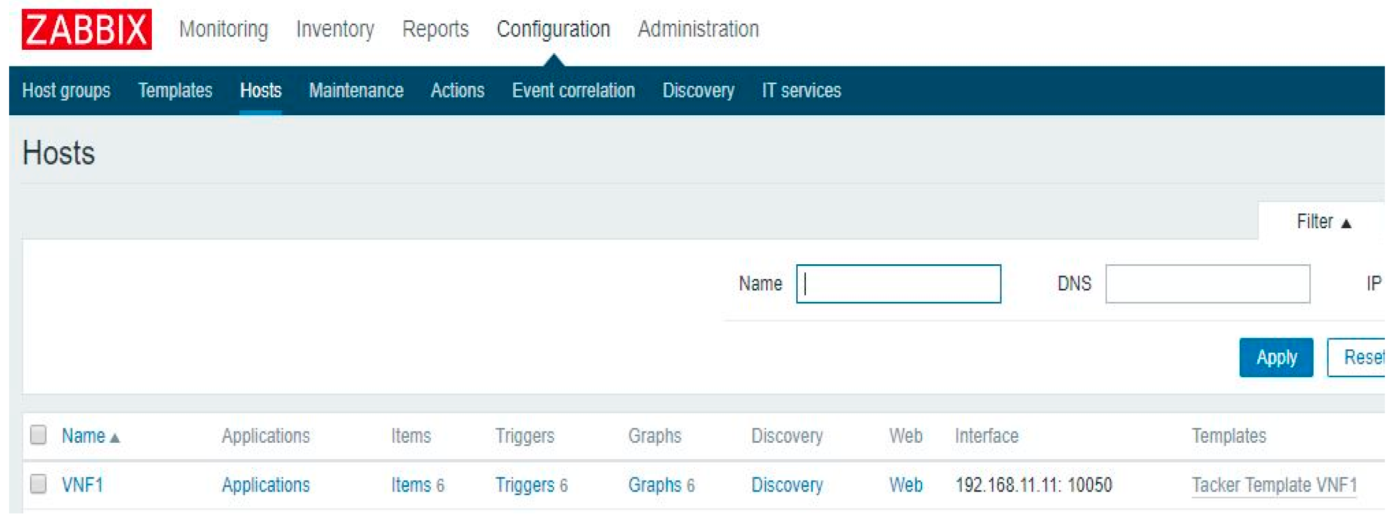Image resolution: width=1394 pixels, height=522 pixels.
Task: Focus the Name filter field
Action: 898,284
